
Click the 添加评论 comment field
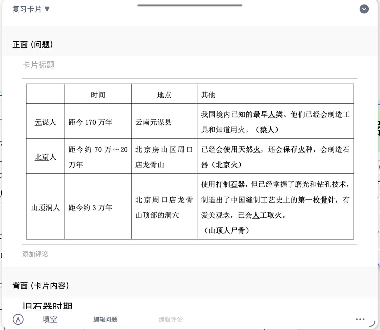tap(190, 254)
